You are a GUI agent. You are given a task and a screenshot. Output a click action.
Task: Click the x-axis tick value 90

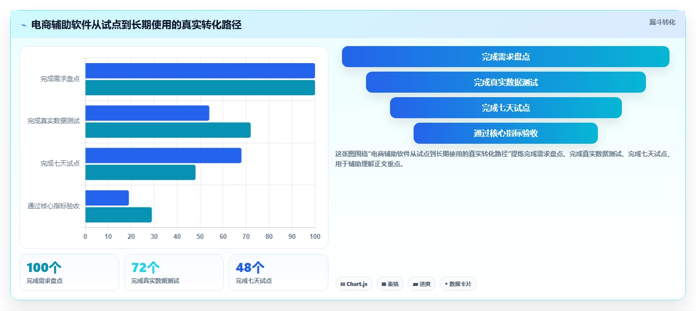[292, 236]
